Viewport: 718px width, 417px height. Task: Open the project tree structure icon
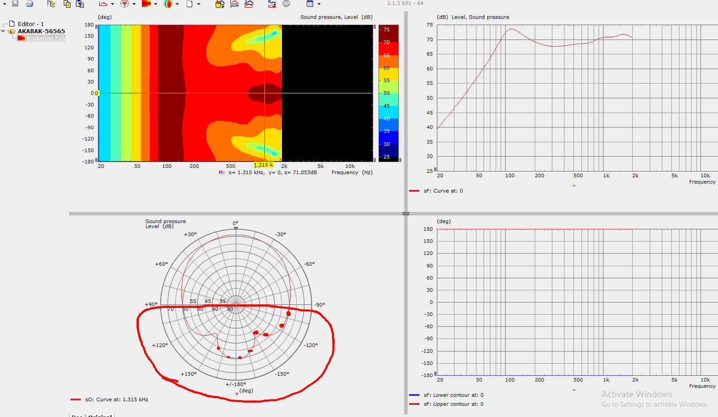pos(51,4)
